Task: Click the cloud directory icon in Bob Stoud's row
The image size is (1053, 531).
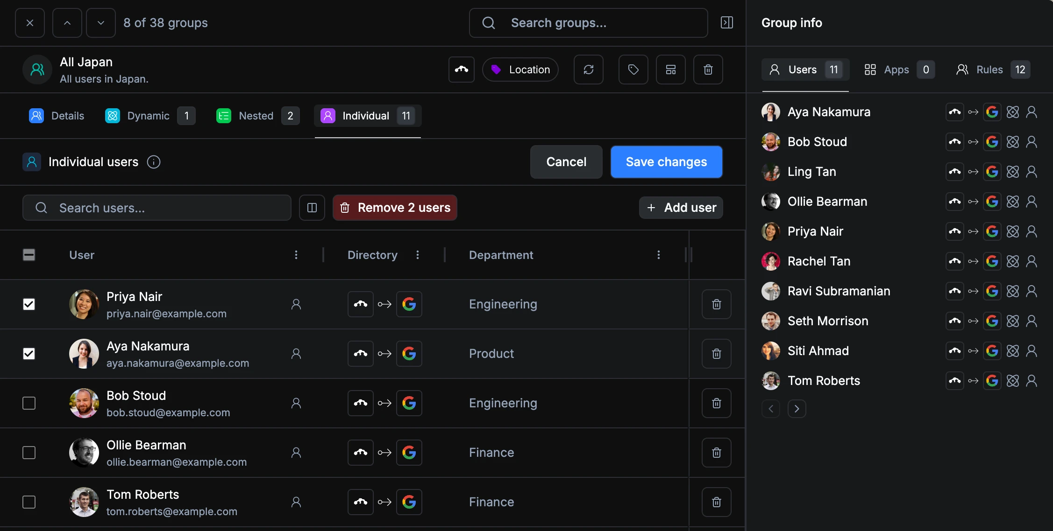Action: 360,403
